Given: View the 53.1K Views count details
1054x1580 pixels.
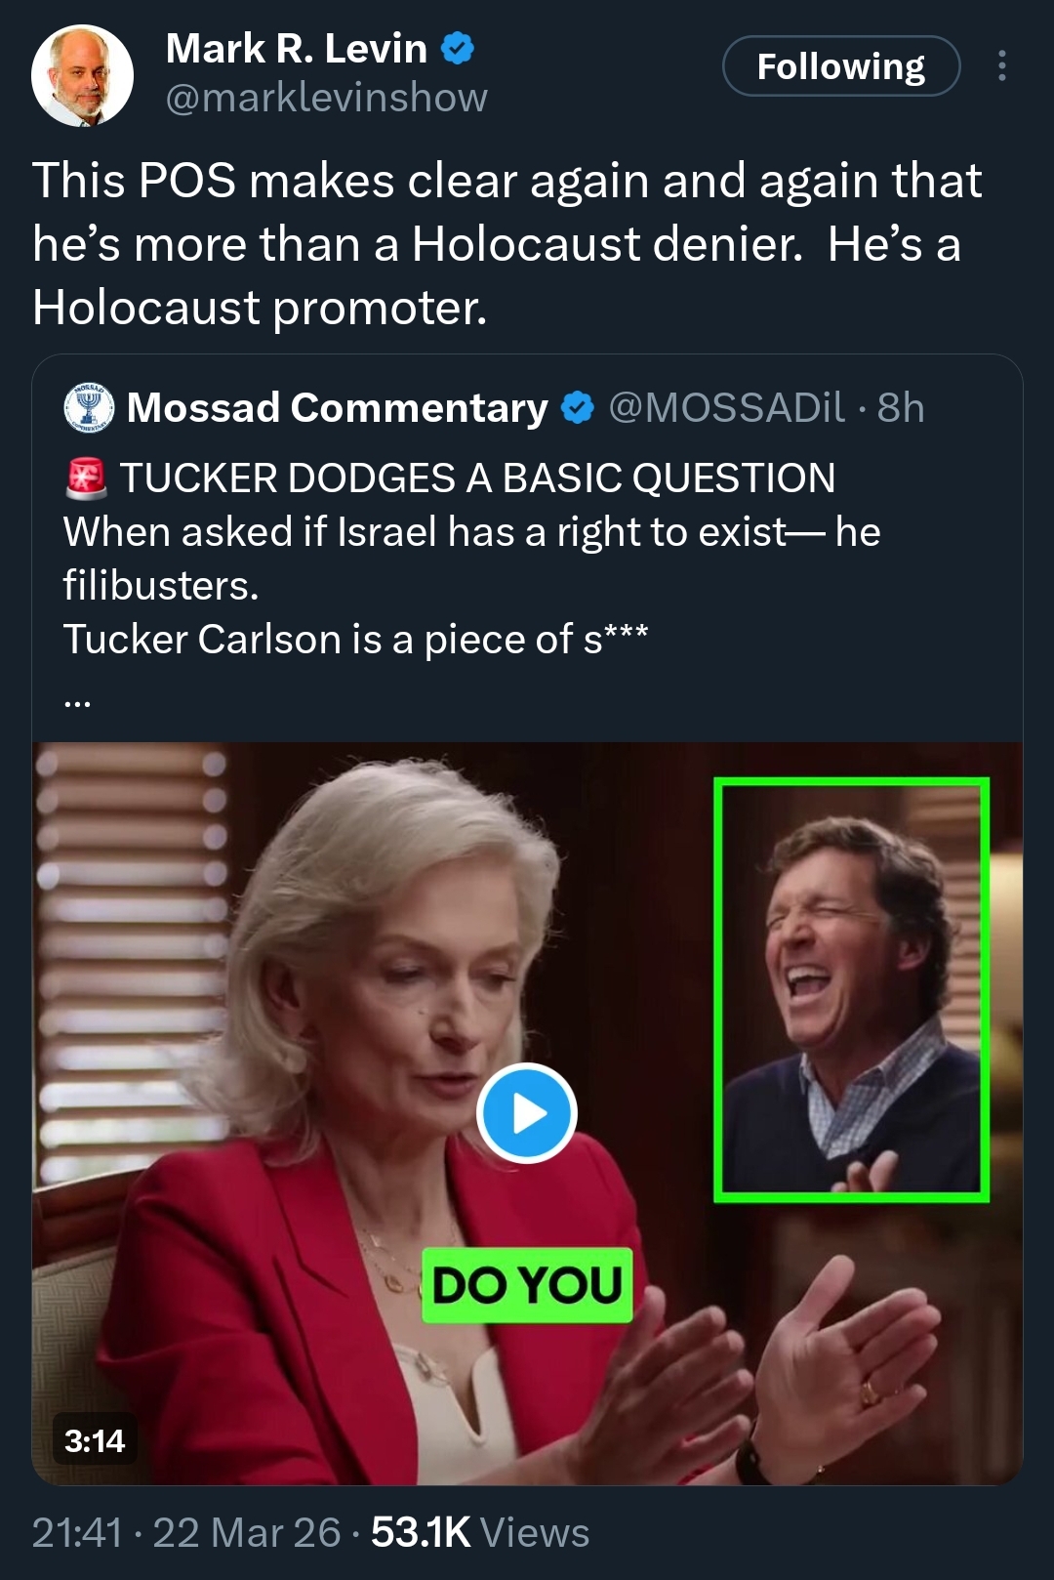Looking at the screenshot, I should pos(480,1533).
